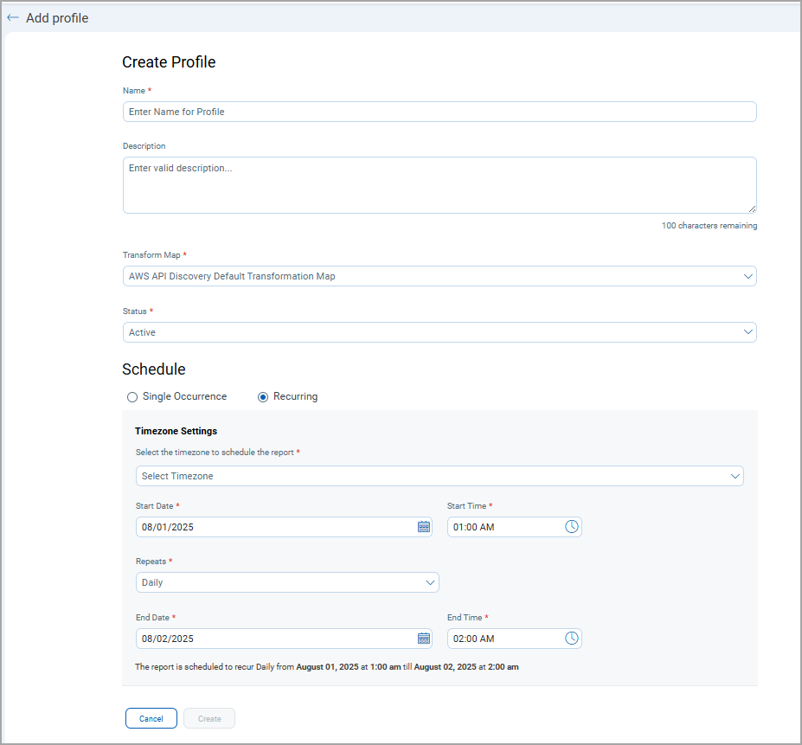Click the Add profile header text

coord(55,17)
